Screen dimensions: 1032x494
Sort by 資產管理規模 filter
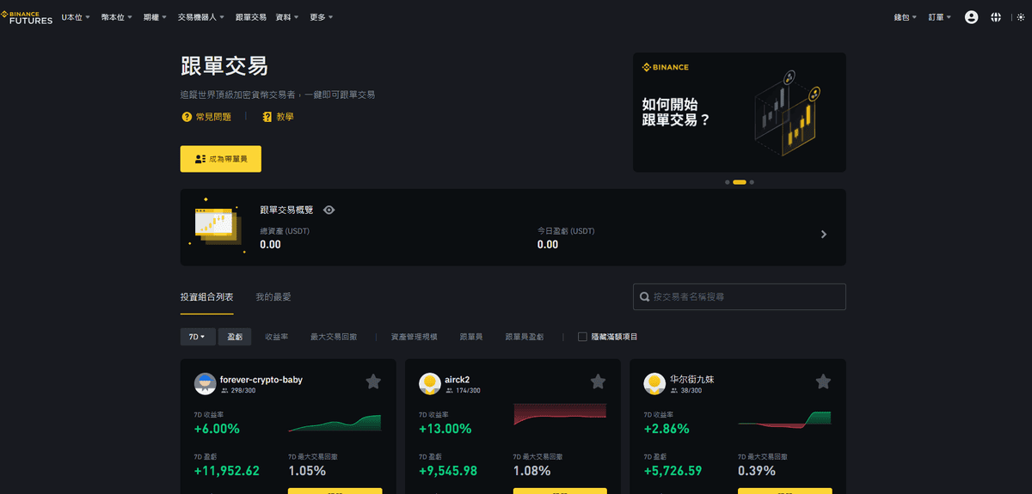pos(415,337)
